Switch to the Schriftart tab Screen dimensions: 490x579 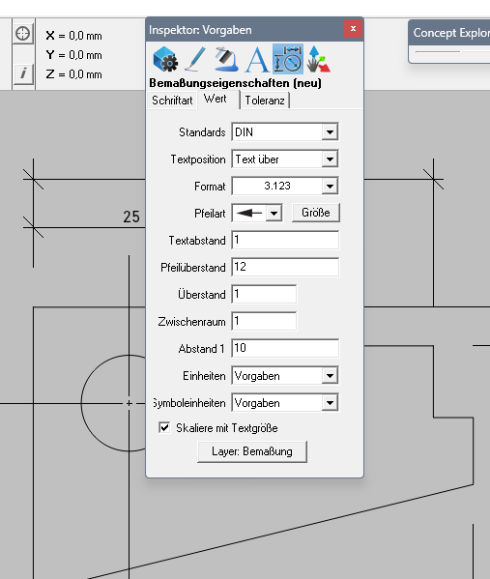click(x=172, y=101)
